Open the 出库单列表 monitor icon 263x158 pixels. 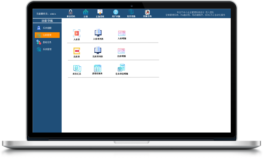coord(97,50)
